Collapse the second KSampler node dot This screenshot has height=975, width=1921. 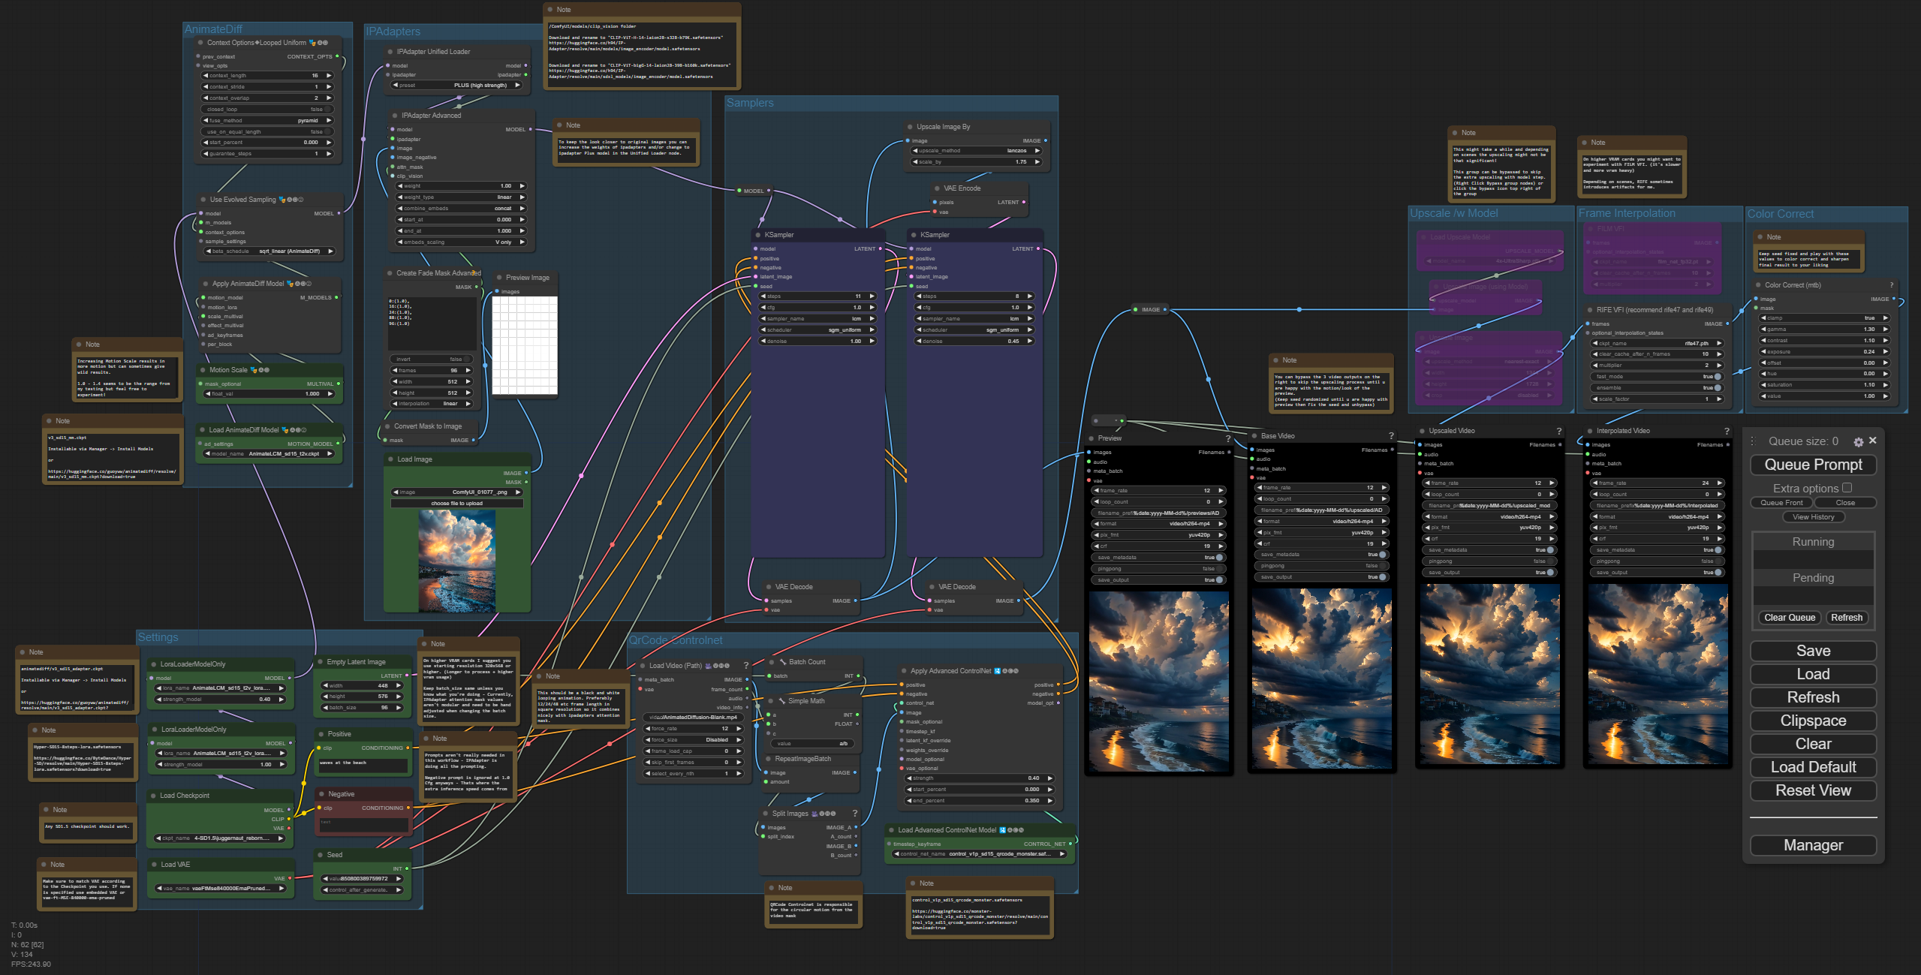click(913, 235)
